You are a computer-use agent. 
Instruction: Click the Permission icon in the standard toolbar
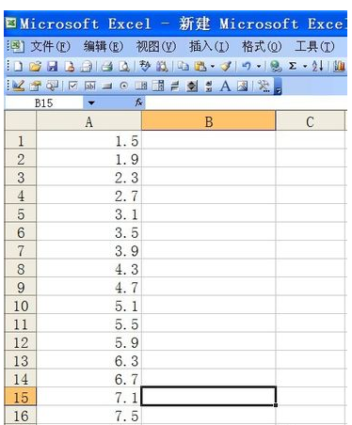pyautogui.click(x=70, y=66)
